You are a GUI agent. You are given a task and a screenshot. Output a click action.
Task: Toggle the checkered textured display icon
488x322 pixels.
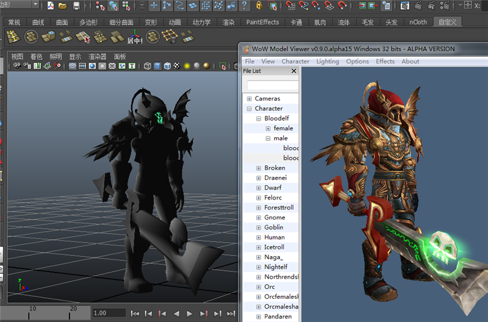[x=177, y=66]
